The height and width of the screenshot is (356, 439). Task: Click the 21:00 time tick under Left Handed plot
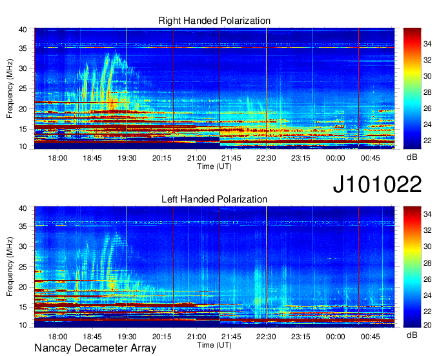196,337
